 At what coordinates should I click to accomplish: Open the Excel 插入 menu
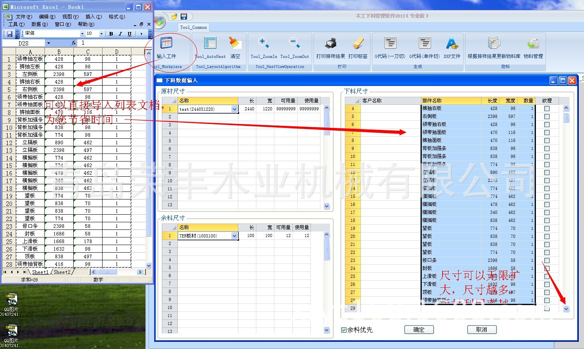[94, 17]
